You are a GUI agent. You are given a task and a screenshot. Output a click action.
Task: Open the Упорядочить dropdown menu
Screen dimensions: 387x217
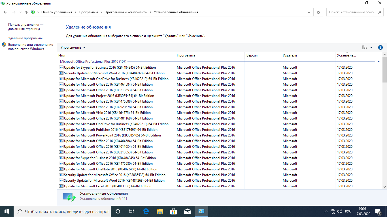[73, 47]
